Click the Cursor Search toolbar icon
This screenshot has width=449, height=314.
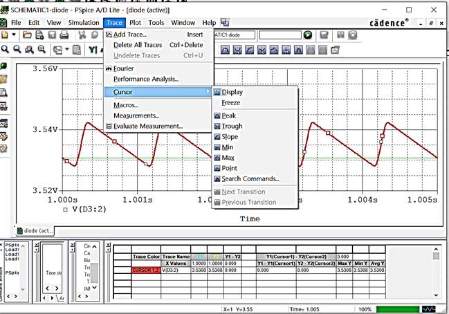[298, 50]
